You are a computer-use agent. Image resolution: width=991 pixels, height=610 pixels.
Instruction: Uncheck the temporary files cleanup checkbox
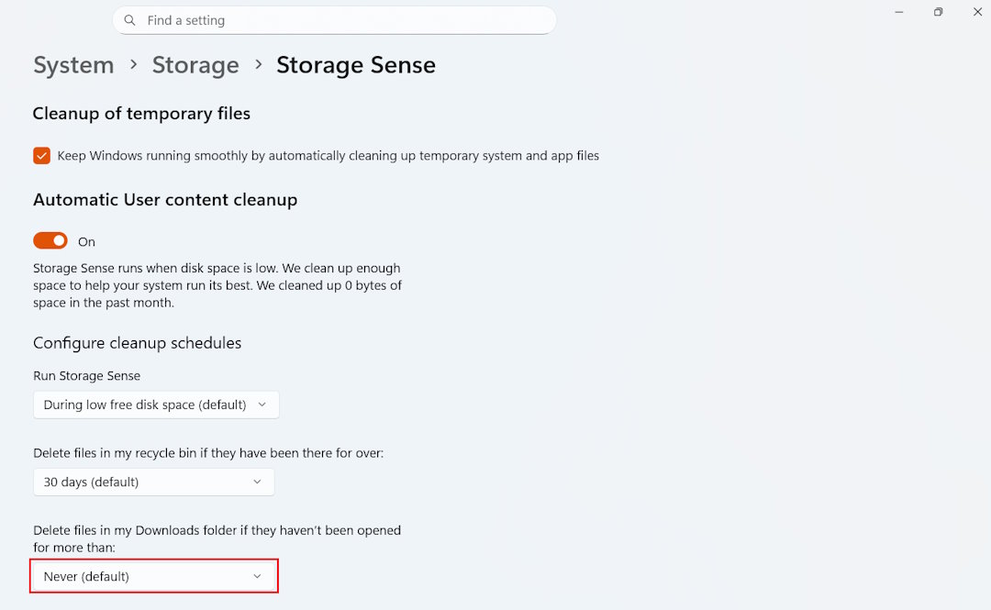(x=41, y=156)
